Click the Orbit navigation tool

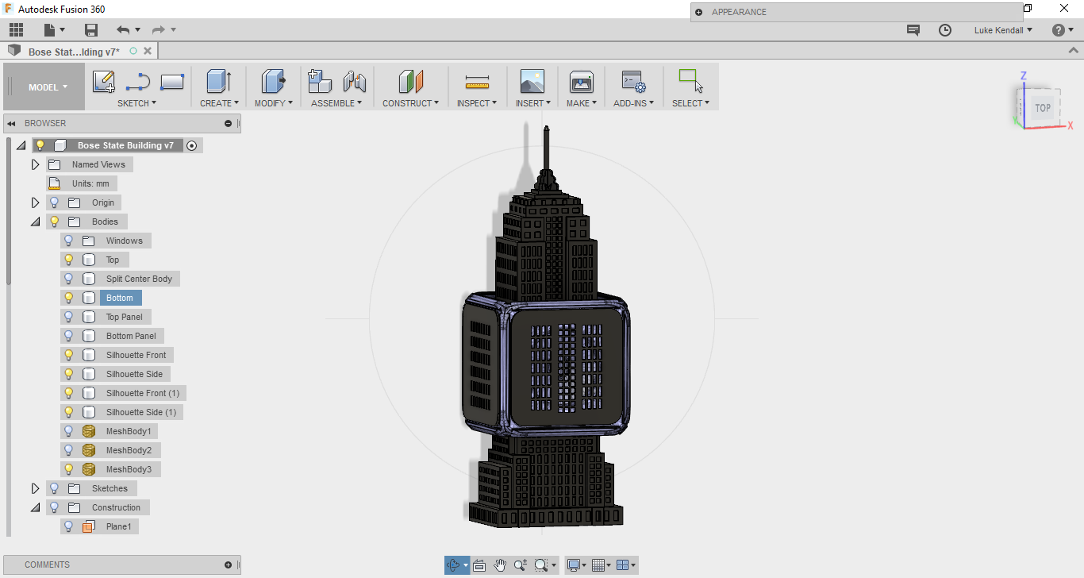453,565
